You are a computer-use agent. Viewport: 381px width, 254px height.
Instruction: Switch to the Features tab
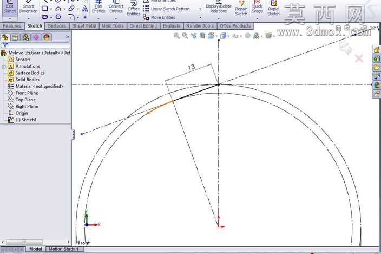point(12,26)
